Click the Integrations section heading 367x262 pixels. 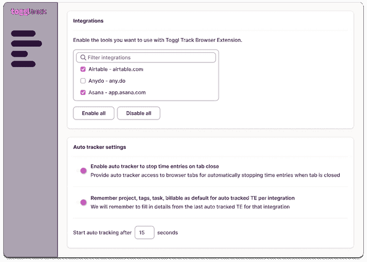click(88, 21)
